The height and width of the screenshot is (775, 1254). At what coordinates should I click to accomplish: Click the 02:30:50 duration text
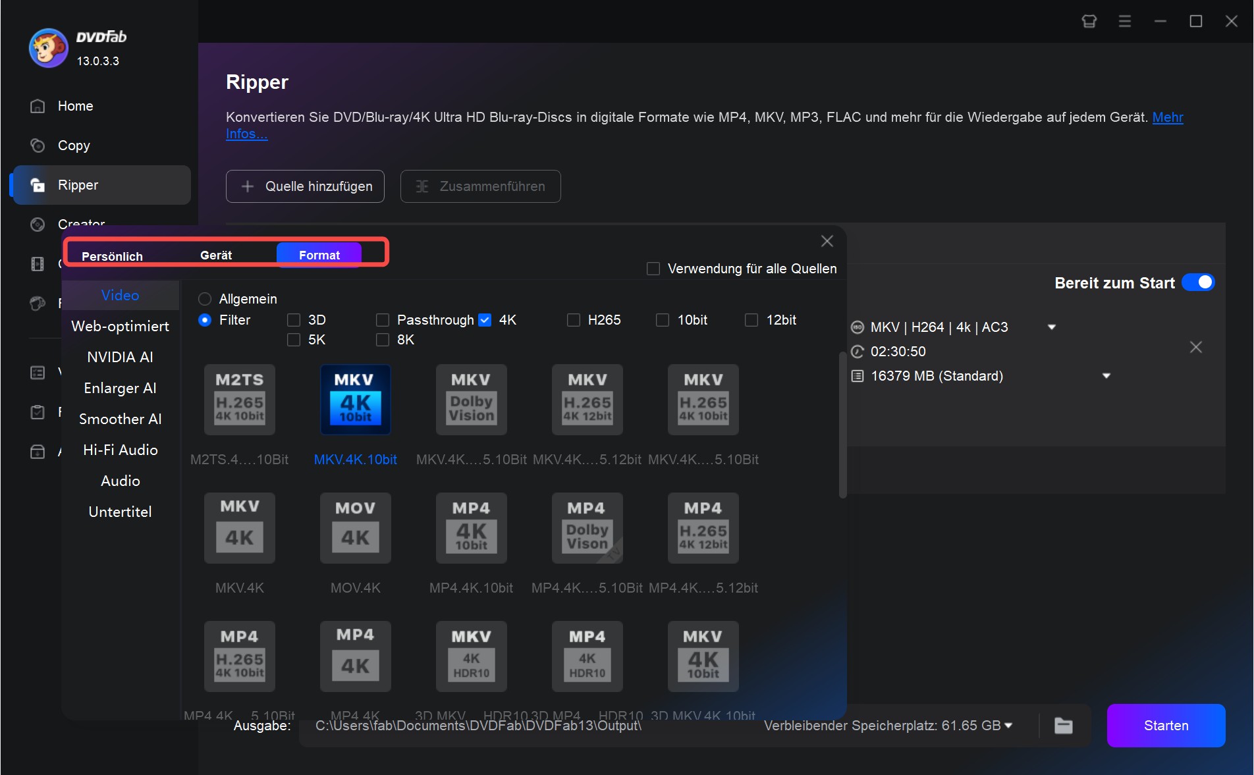(898, 352)
